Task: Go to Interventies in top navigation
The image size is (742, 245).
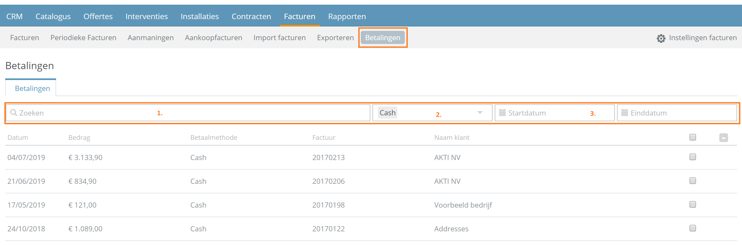Action: 146,16
